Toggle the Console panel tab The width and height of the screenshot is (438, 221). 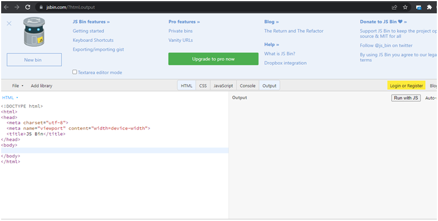tap(248, 86)
